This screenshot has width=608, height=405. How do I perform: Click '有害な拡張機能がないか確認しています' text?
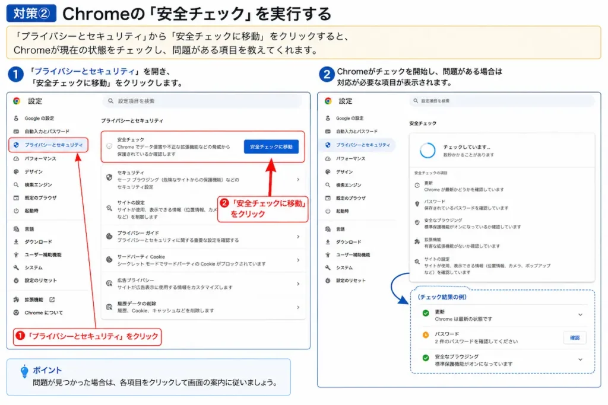(462, 246)
